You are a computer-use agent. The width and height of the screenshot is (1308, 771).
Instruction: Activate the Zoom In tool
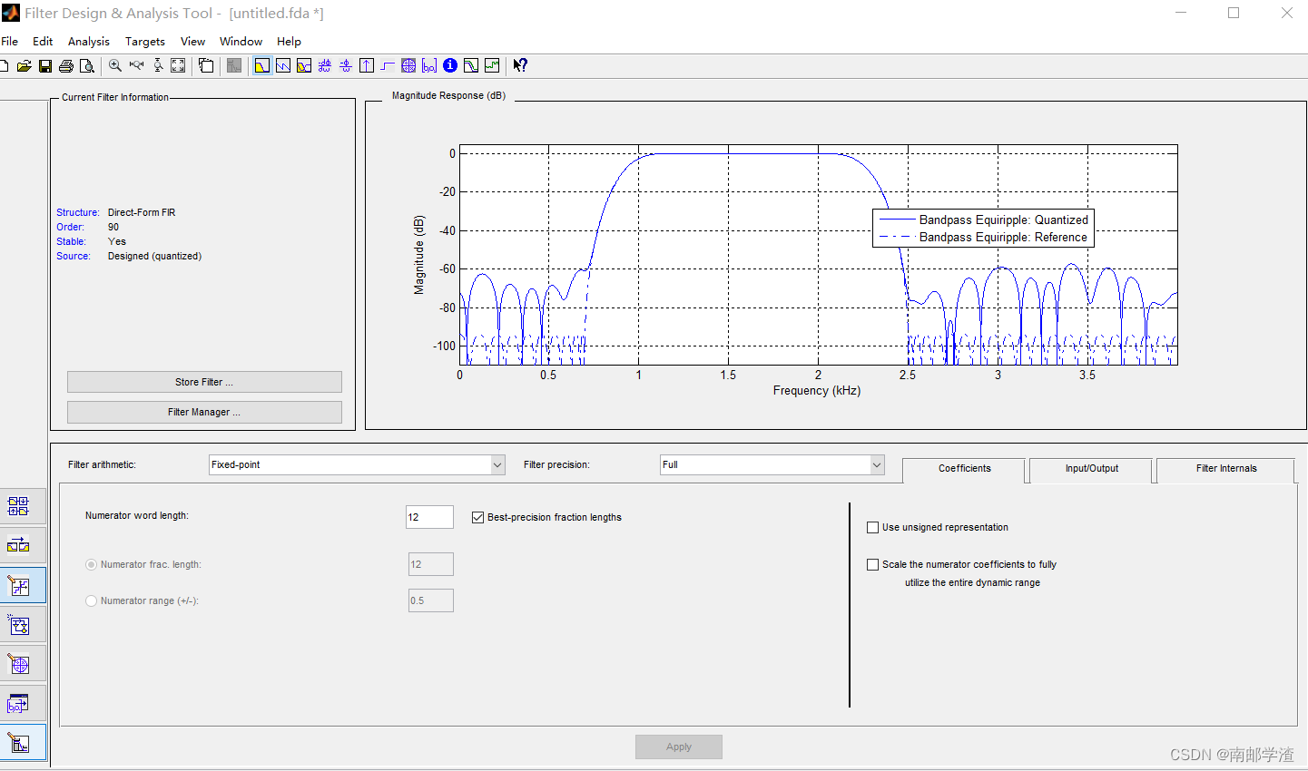(115, 65)
